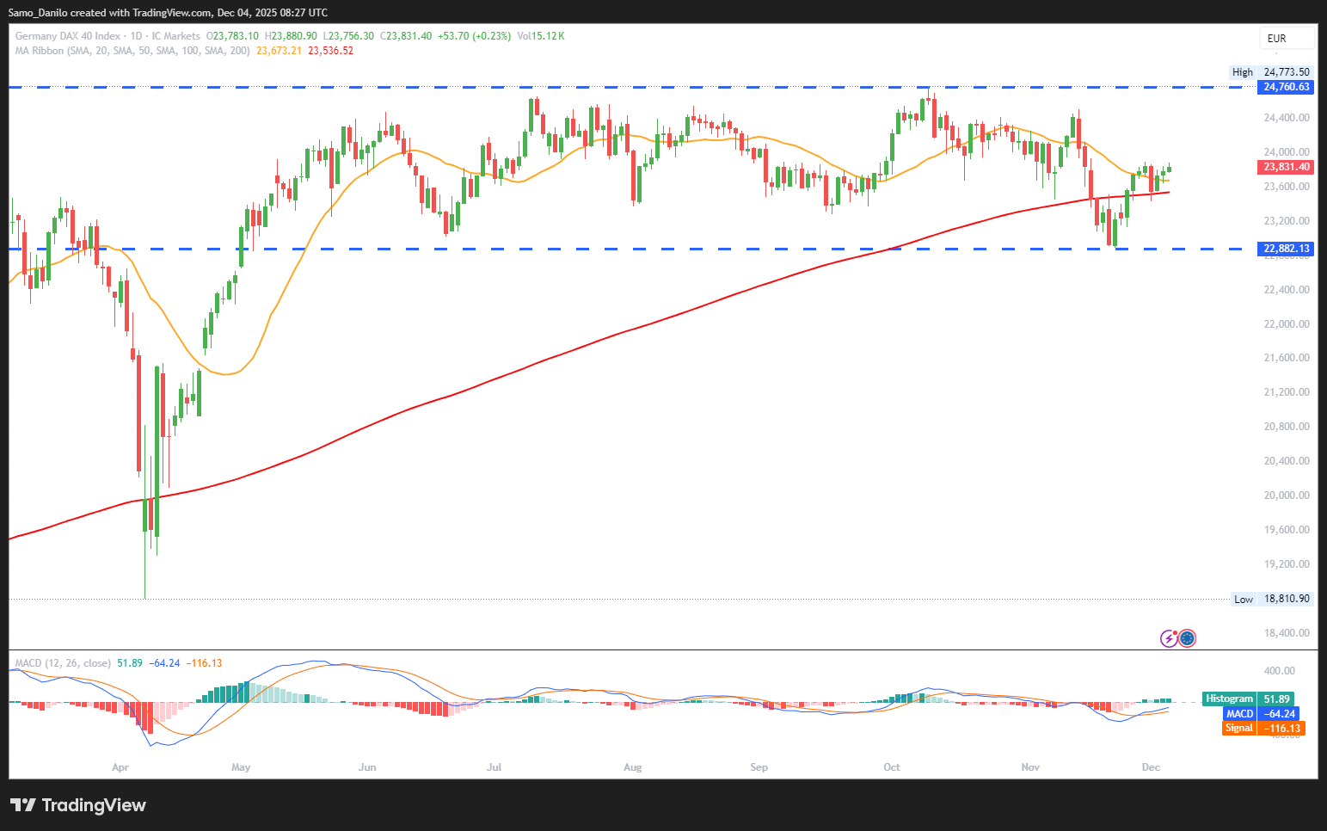Click the Germany DAX 40 Index title
This screenshot has height=831, width=1327.
click(68, 36)
